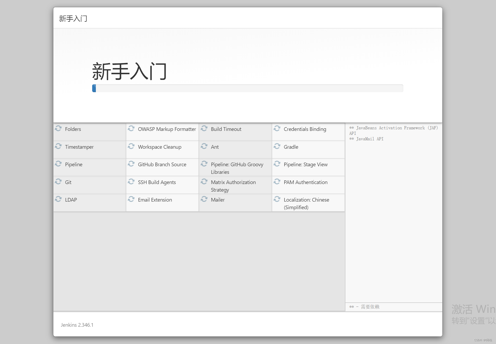Click the refresh icon beside Gradle

point(277,146)
